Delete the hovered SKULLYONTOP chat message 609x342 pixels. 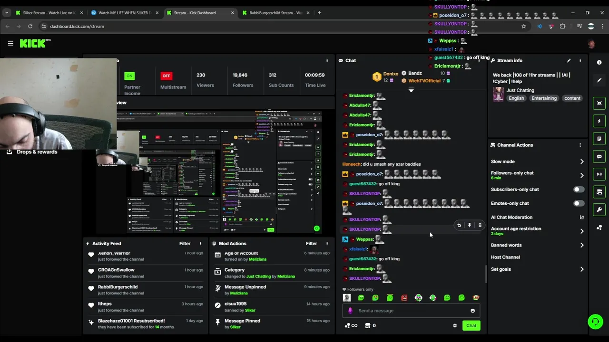(480, 226)
